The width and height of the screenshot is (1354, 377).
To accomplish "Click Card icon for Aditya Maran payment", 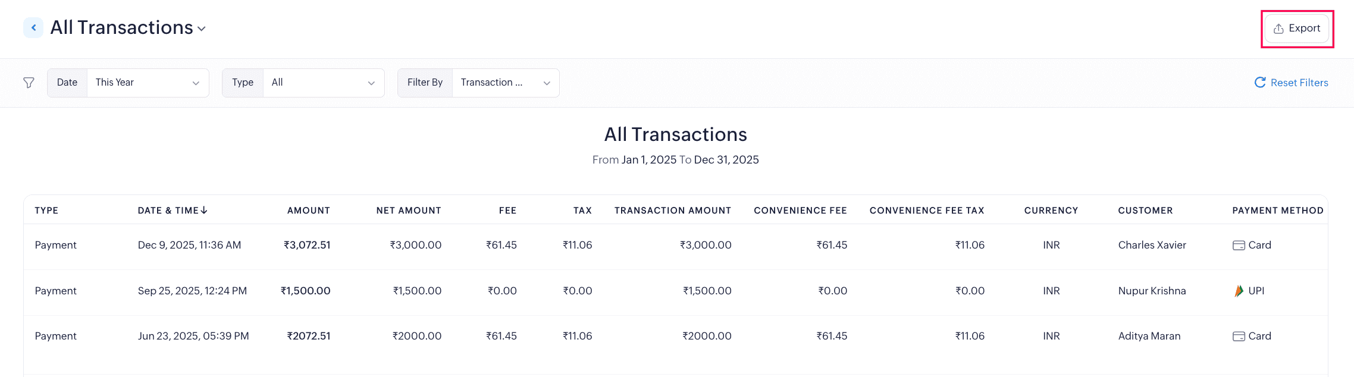I will pos(1239,336).
